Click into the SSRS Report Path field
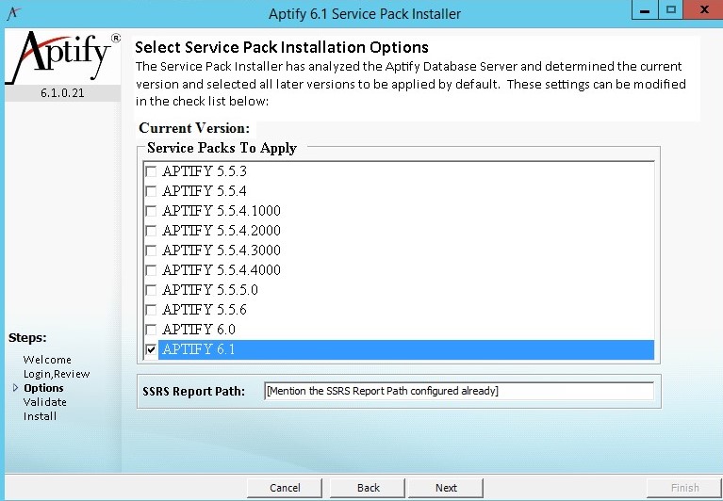Screen dimensions: 723x501 [x=459, y=391]
